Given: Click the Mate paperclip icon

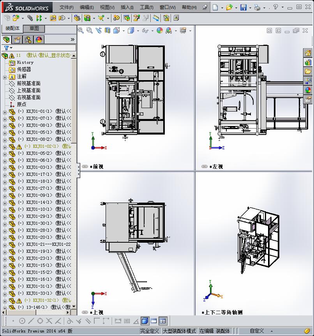Looking at the screenshot, I should 30,18.
